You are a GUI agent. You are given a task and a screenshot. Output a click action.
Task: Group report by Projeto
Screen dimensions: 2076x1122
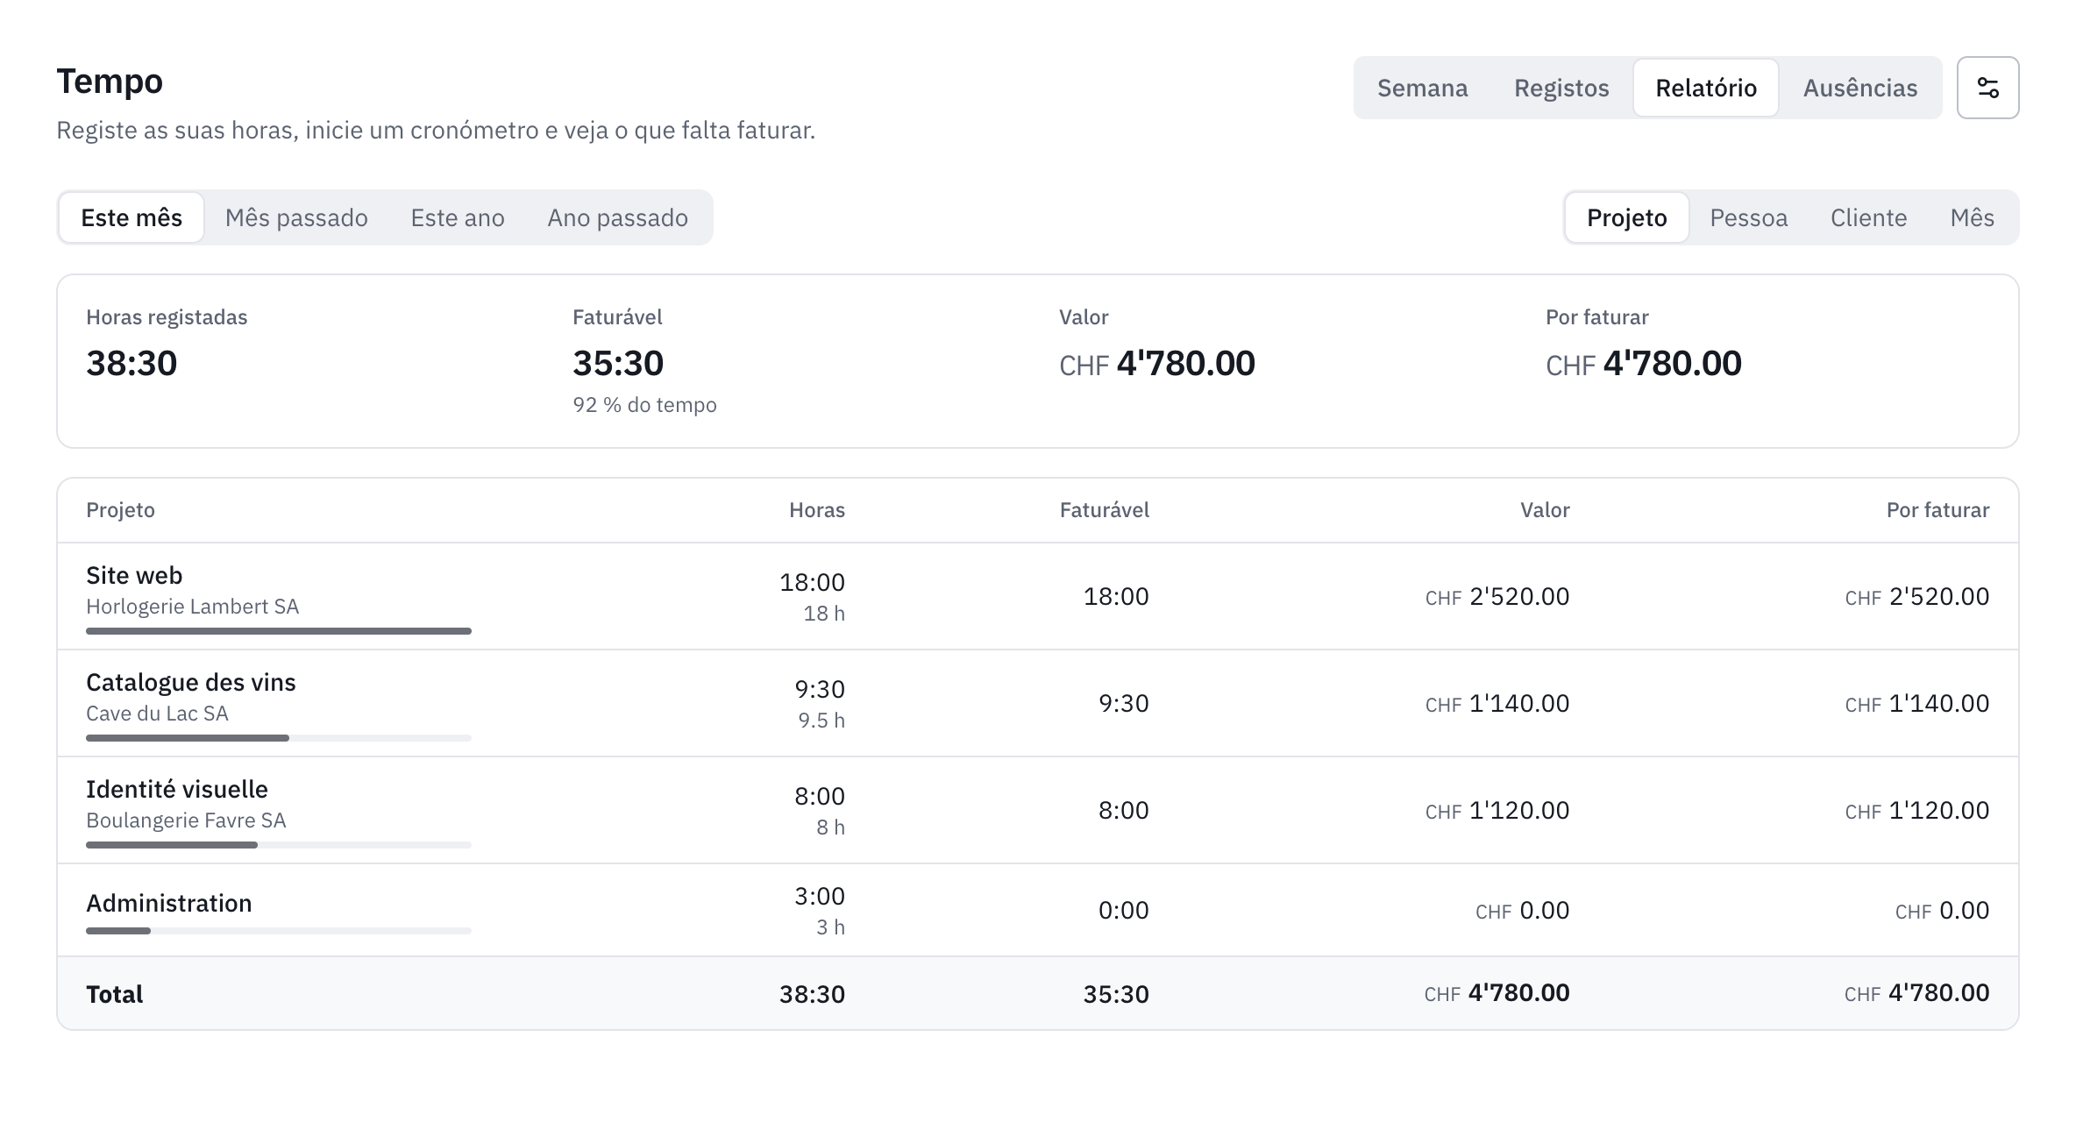tap(1627, 217)
